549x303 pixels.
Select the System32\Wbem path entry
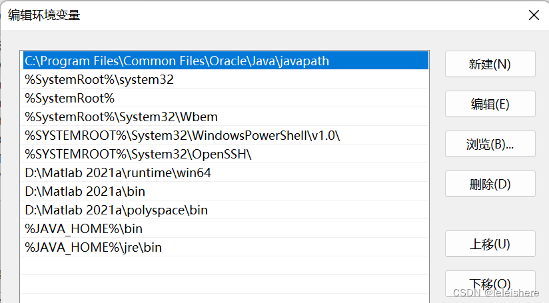pos(225,117)
